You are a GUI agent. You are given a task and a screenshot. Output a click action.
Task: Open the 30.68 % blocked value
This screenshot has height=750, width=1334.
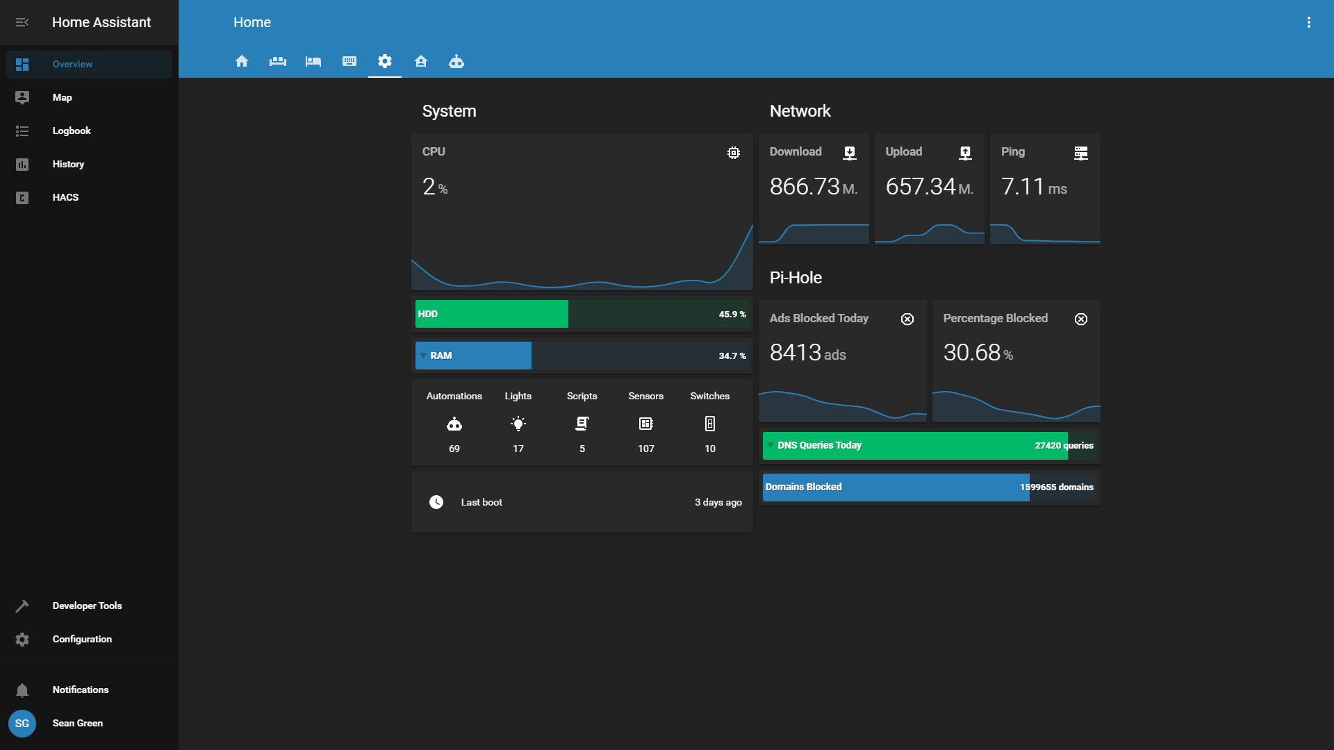[978, 353]
